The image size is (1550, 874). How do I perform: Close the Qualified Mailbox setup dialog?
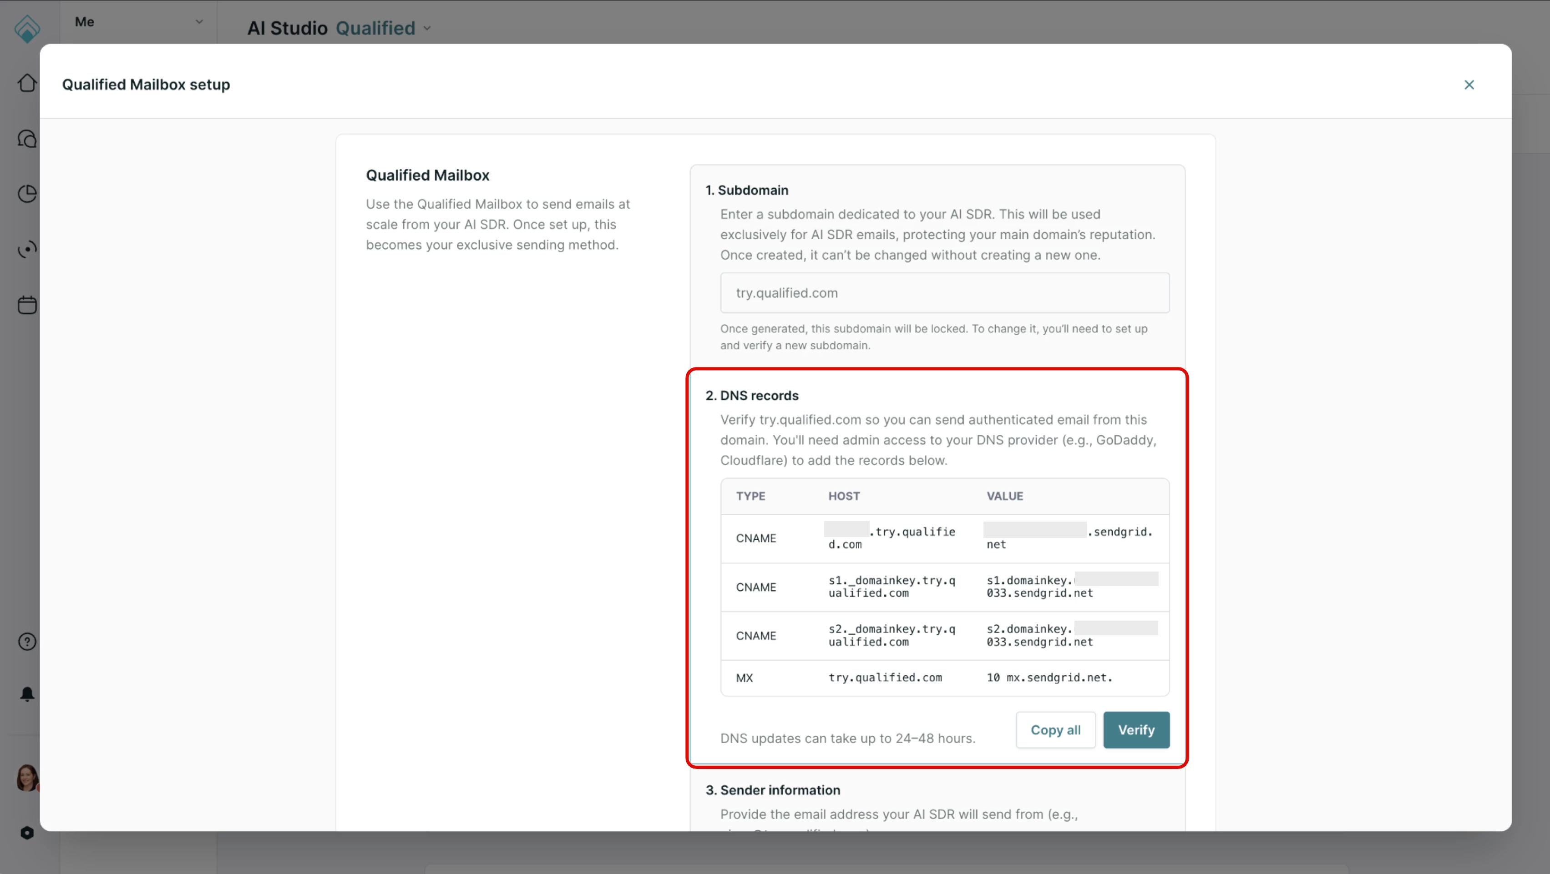(x=1469, y=85)
